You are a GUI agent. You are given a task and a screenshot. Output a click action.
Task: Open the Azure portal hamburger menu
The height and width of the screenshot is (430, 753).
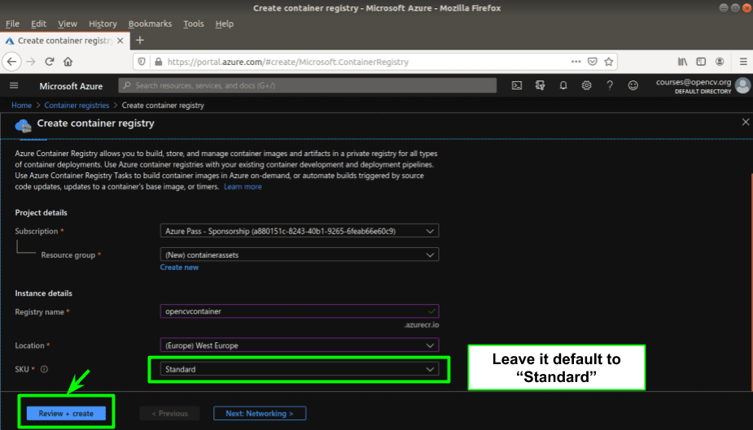(14, 85)
